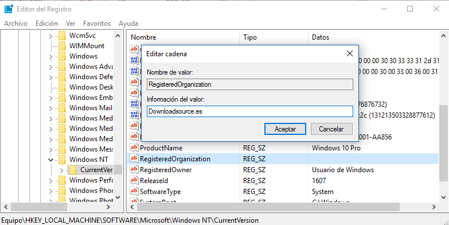449x225 pixels.
Task: Click the ReleaseId string value icon
Action: coord(134,181)
